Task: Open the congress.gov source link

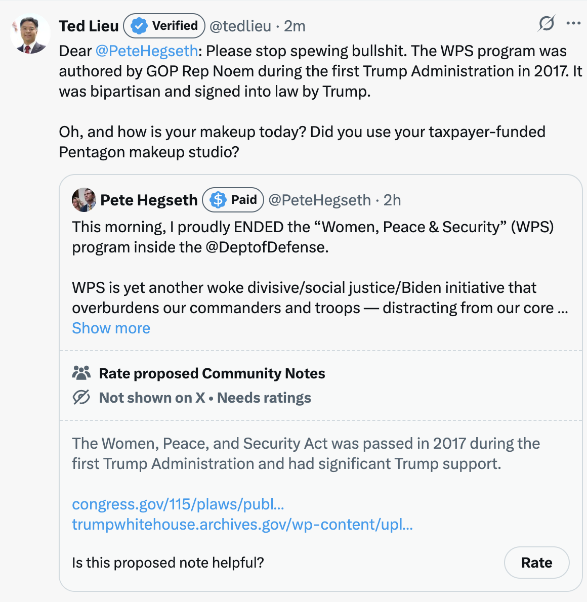Action: click(178, 504)
